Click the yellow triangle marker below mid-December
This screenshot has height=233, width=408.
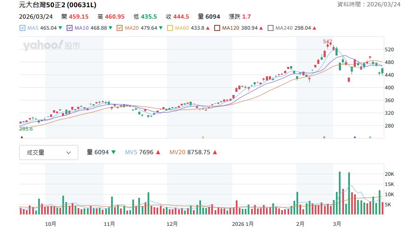click(203, 137)
